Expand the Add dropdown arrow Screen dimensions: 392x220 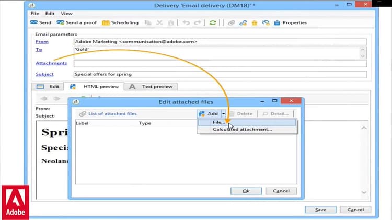click(x=224, y=114)
